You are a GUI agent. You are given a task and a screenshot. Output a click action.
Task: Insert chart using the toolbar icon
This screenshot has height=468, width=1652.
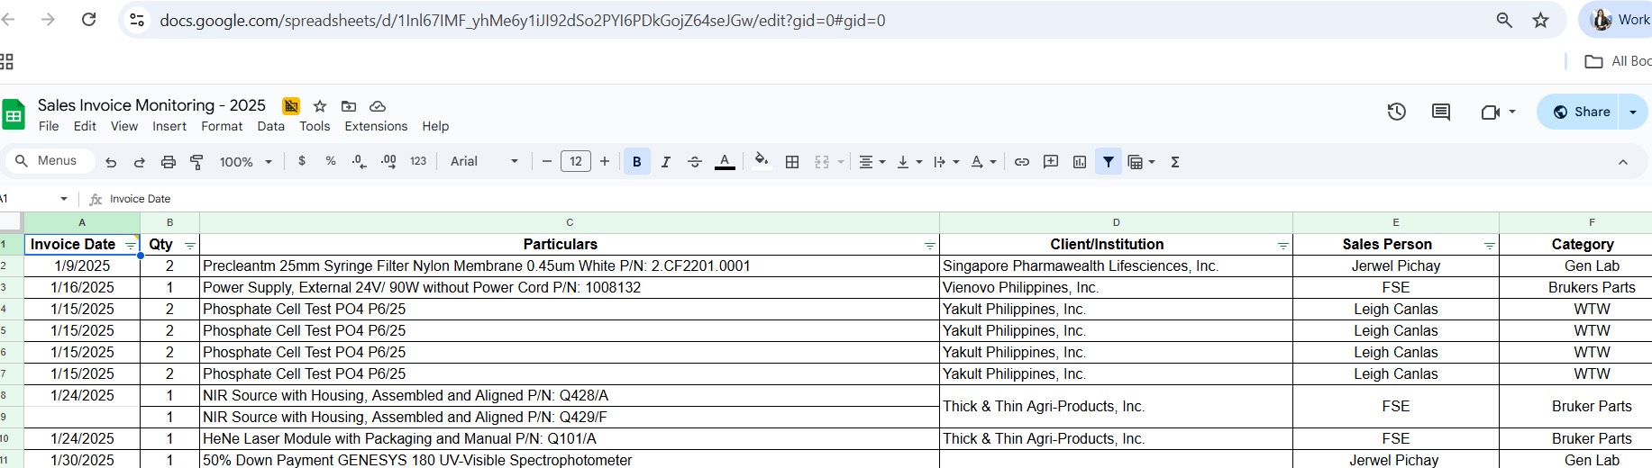(1079, 162)
